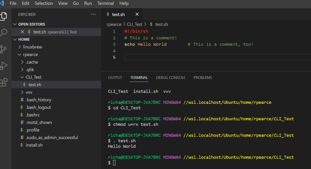Click CLI_Test in the breadcrumb path
The width and height of the screenshot is (311, 169).
pyautogui.click(x=134, y=24)
